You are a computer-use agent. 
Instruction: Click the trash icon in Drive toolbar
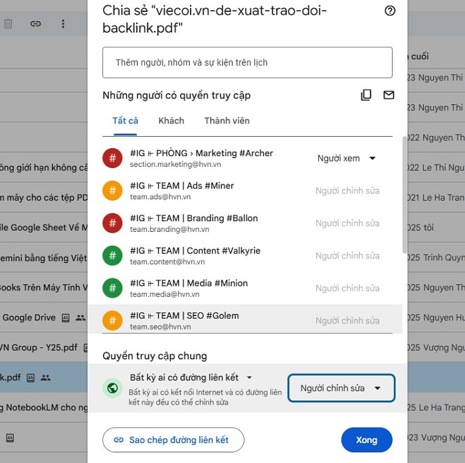point(8,24)
